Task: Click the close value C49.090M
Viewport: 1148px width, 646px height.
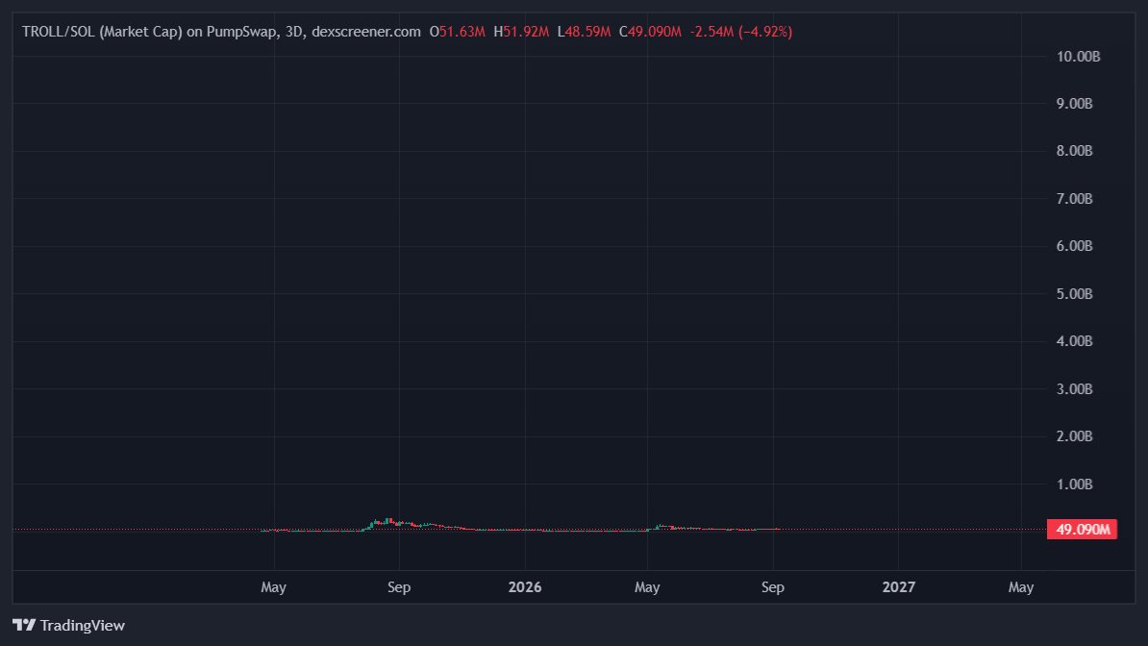Action: coord(650,32)
